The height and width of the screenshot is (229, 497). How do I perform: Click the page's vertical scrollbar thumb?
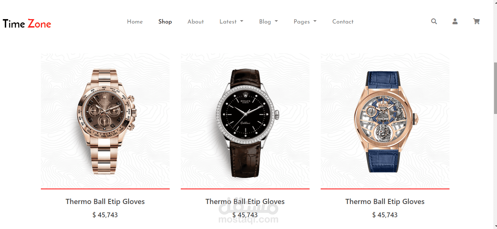coord(495,87)
